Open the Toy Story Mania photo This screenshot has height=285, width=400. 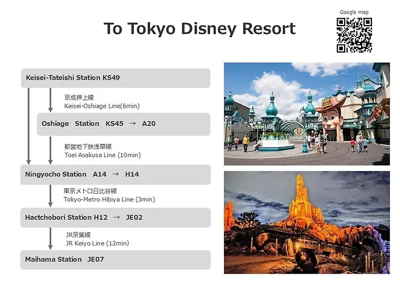click(x=307, y=114)
